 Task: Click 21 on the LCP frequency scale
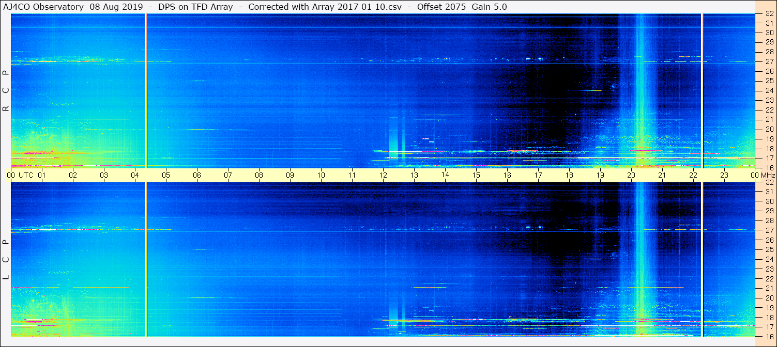tap(769, 288)
